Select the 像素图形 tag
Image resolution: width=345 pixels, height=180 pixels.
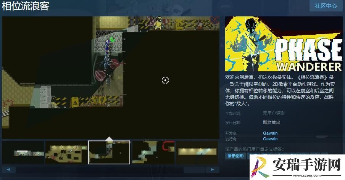point(235,156)
